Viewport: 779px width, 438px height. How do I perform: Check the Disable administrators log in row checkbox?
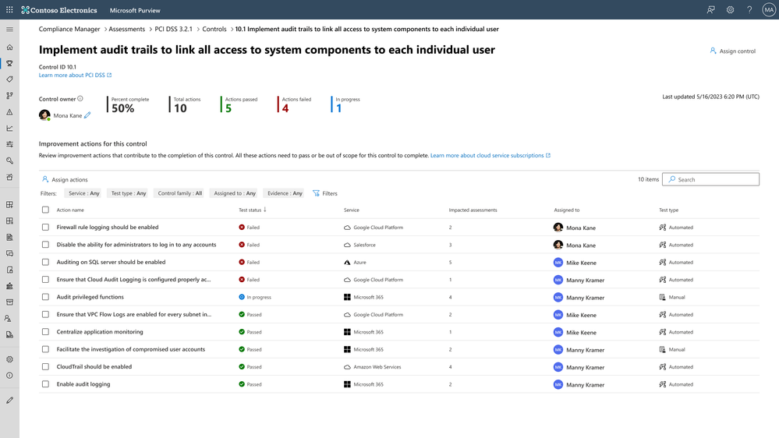click(x=46, y=244)
